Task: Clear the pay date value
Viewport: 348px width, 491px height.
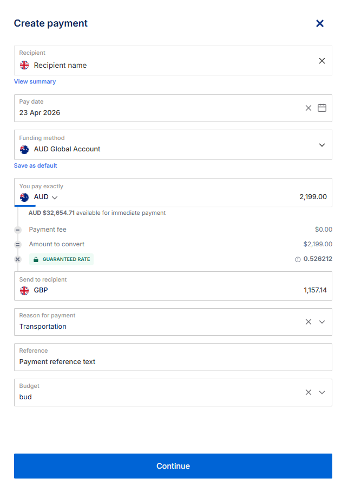Action: pyautogui.click(x=308, y=108)
